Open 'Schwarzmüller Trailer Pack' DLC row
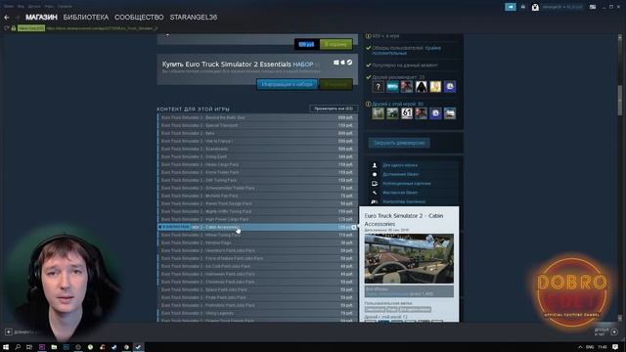Image resolution: width=626 pixels, height=352 pixels. [x=257, y=188]
